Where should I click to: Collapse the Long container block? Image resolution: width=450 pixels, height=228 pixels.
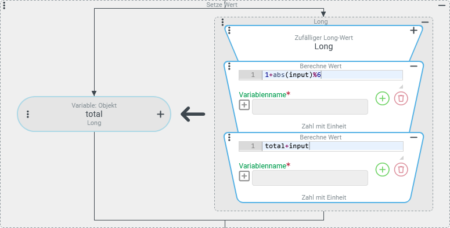(x=425, y=23)
